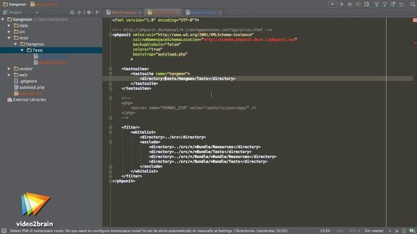Click the Debug icon in toolbar

coord(350,5)
